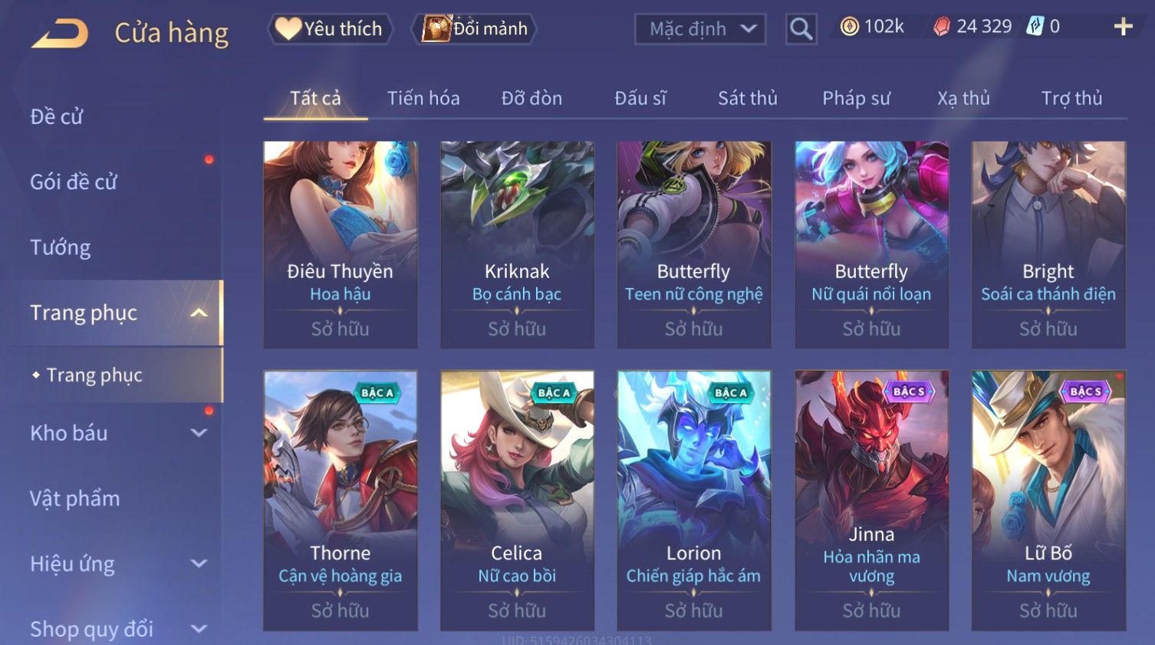Image resolution: width=1155 pixels, height=645 pixels.
Task: Tap the red gem currency icon
Action: pyautogui.click(x=942, y=27)
